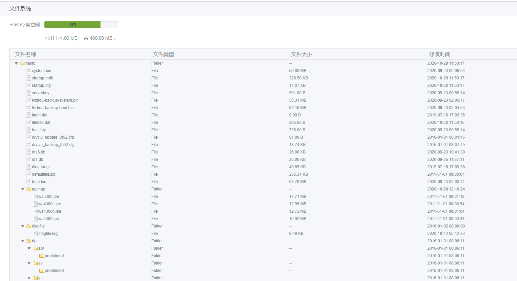Click the 94.10 MB file size

(x=298, y=108)
